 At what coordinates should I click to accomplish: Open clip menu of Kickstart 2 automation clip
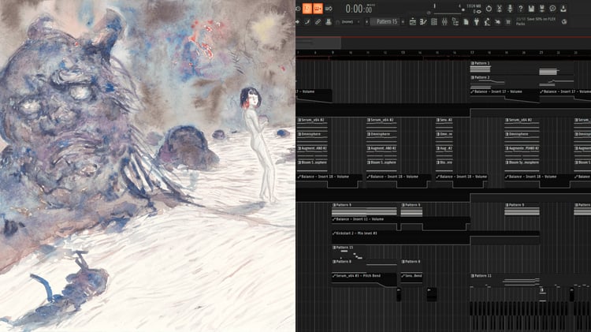coord(334,233)
